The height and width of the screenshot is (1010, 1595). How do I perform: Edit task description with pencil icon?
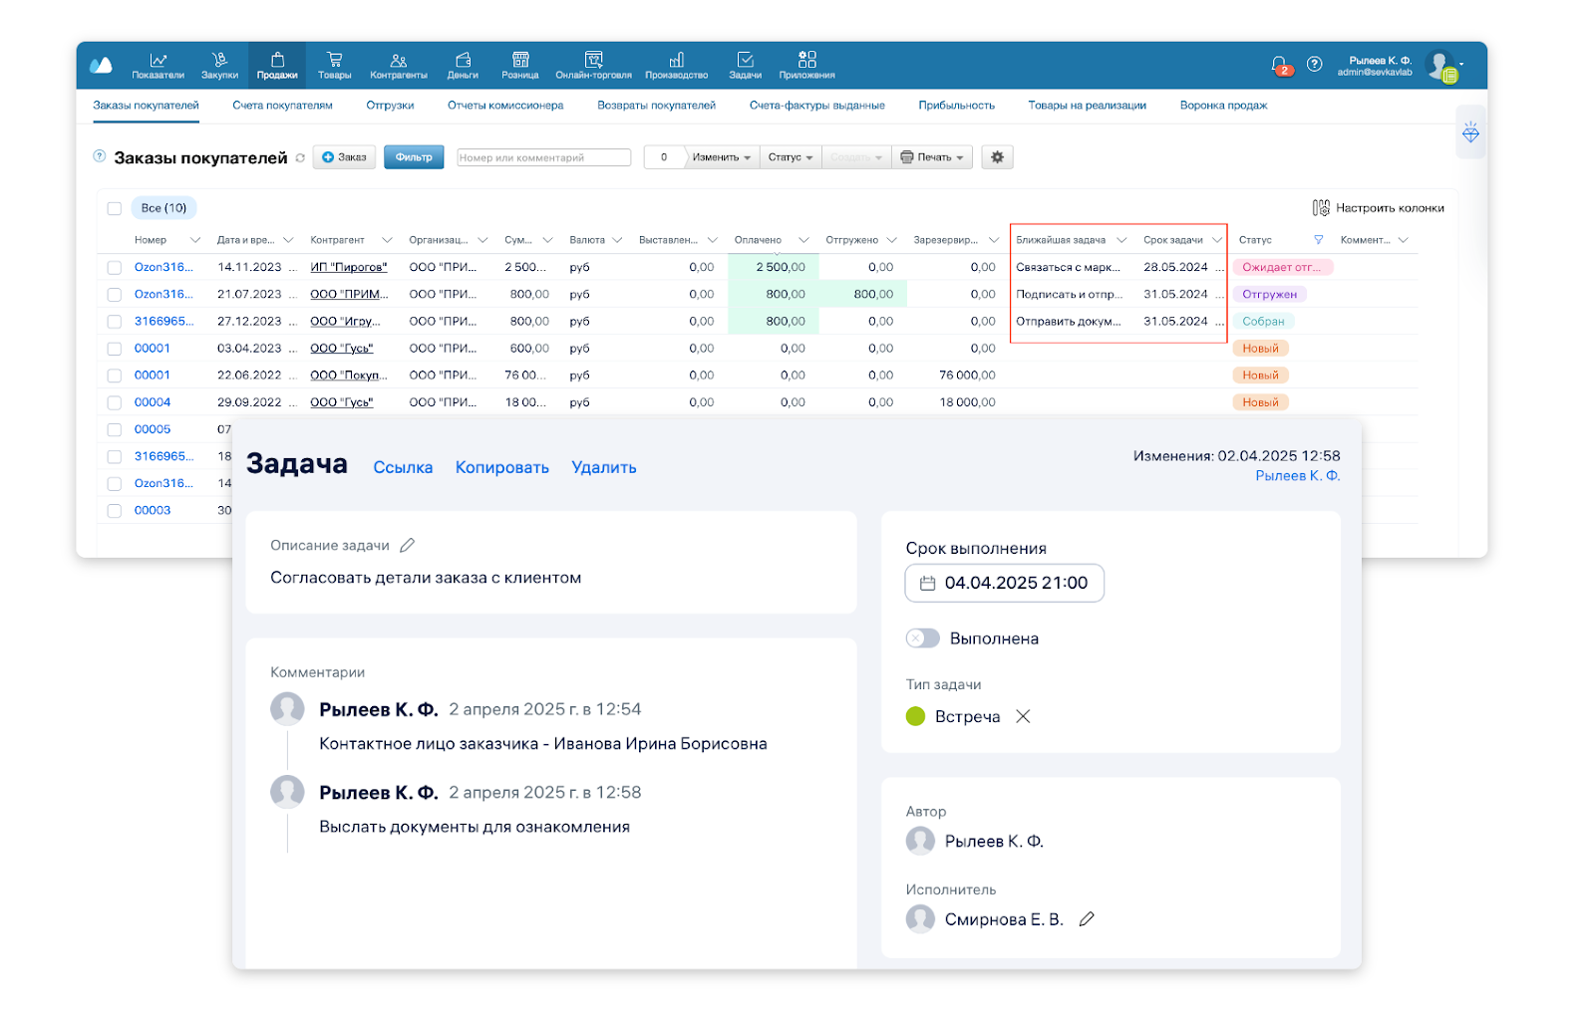407,546
